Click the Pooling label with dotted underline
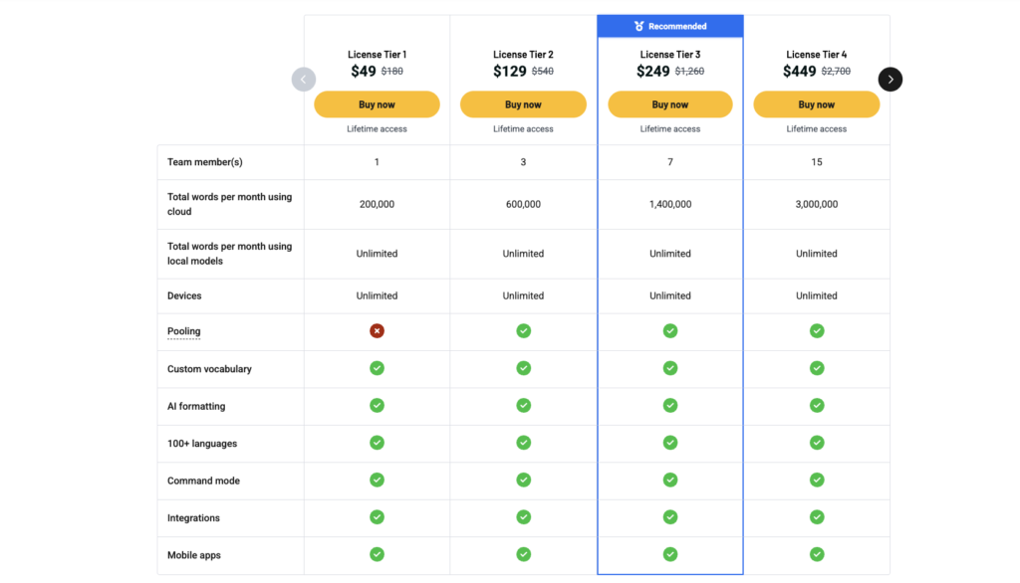Viewport: 1020px width, 583px height. point(183,331)
